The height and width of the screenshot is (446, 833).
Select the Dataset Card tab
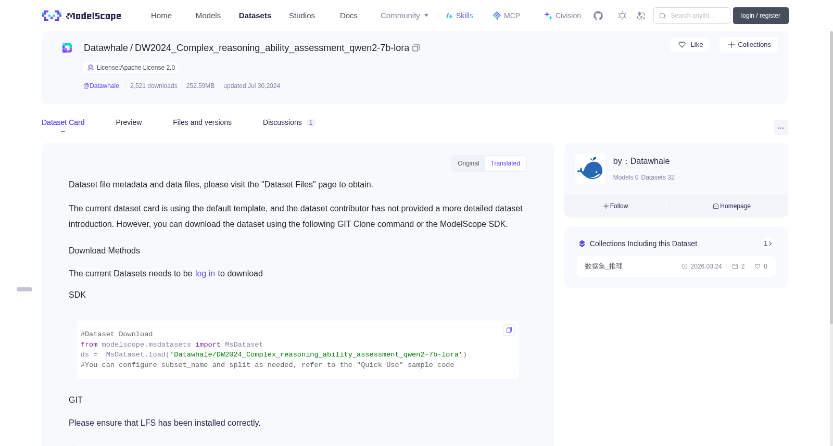click(x=63, y=122)
